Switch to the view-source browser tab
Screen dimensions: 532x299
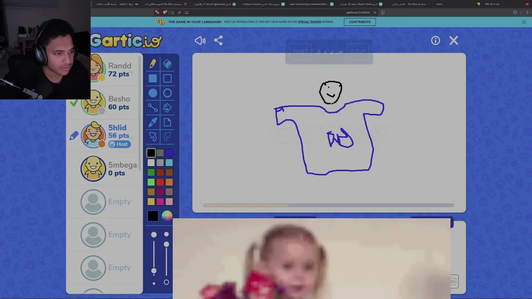click(x=311, y=4)
